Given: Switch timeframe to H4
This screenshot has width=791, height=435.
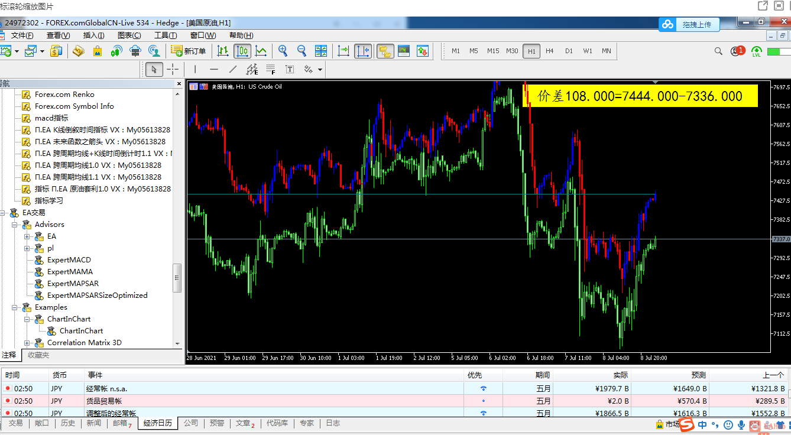Looking at the screenshot, I should click(550, 51).
